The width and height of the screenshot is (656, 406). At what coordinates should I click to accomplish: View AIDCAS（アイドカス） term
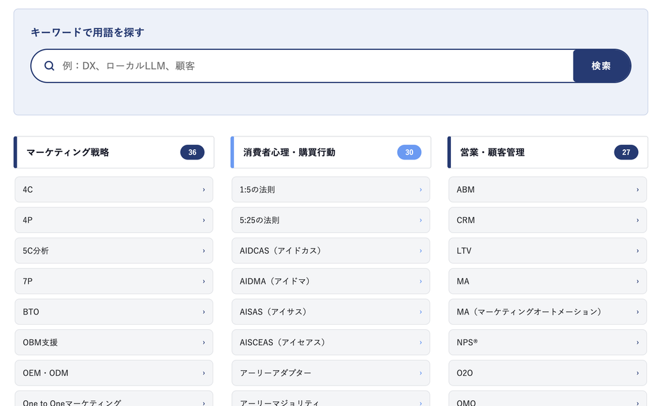331,250
